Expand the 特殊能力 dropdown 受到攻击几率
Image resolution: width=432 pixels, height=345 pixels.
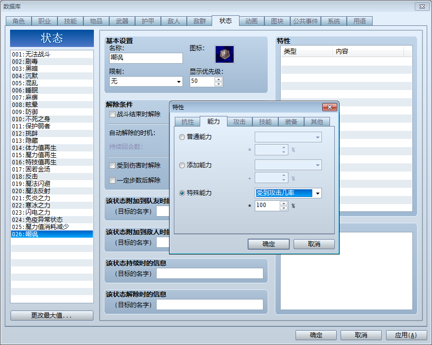pos(318,193)
